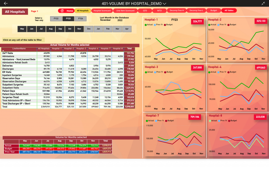Click the back arrow icon

(6, 3)
